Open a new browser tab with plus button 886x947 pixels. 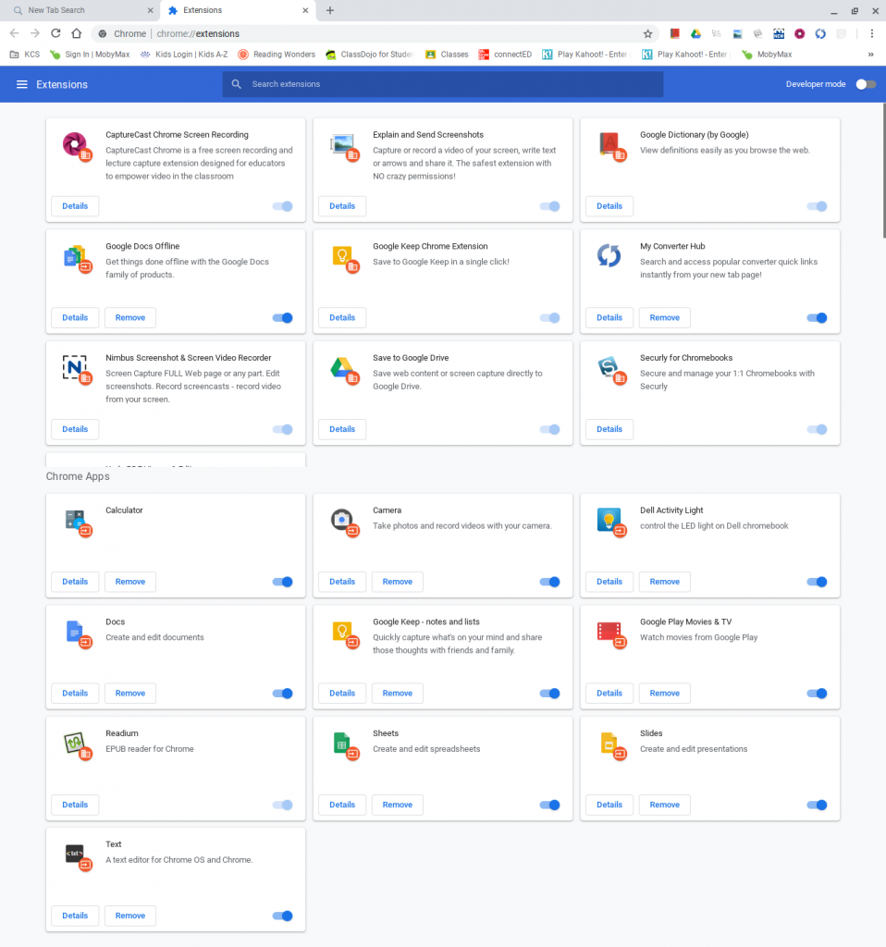pyautogui.click(x=330, y=10)
